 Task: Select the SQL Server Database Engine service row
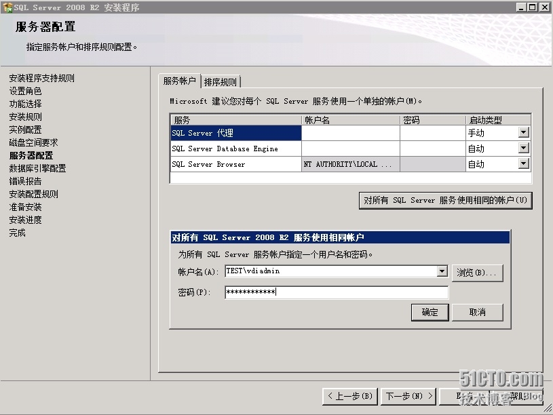351,149
